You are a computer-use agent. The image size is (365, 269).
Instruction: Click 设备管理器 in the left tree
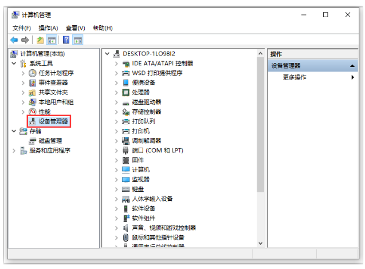53,121
